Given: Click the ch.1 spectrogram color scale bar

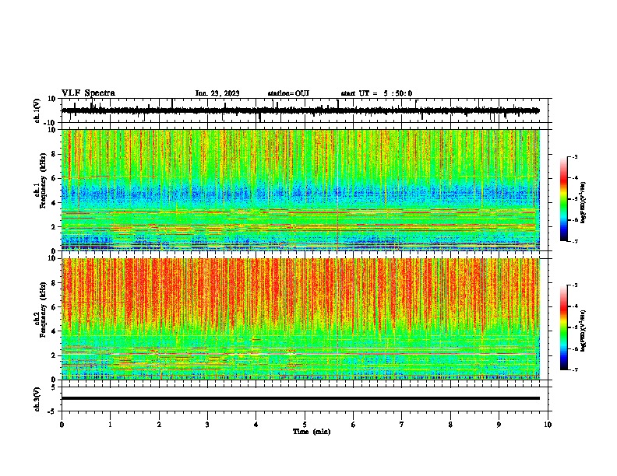Looking at the screenshot, I should pyautogui.click(x=563, y=199).
